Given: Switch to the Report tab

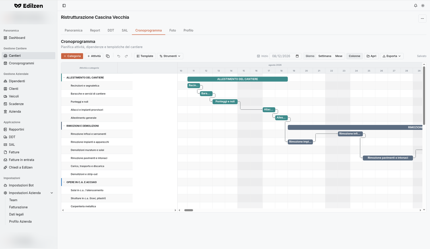Looking at the screenshot, I should tap(95, 30).
